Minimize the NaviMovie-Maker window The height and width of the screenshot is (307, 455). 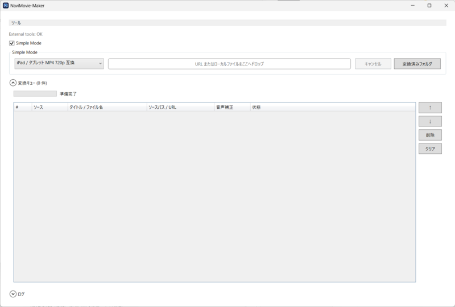[x=413, y=6]
